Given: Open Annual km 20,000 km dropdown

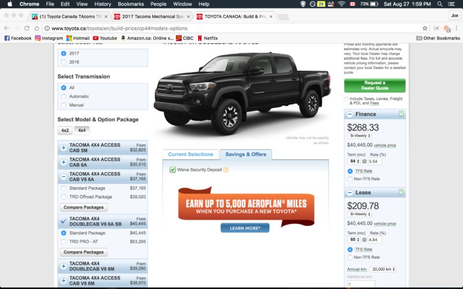Looking at the screenshot, I should [x=383, y=269].
